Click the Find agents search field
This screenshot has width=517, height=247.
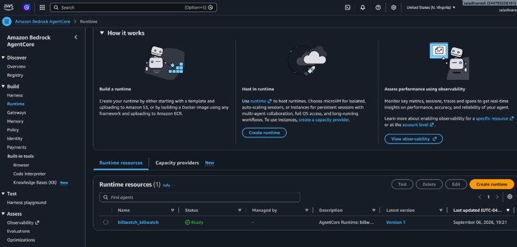[200, 197]
